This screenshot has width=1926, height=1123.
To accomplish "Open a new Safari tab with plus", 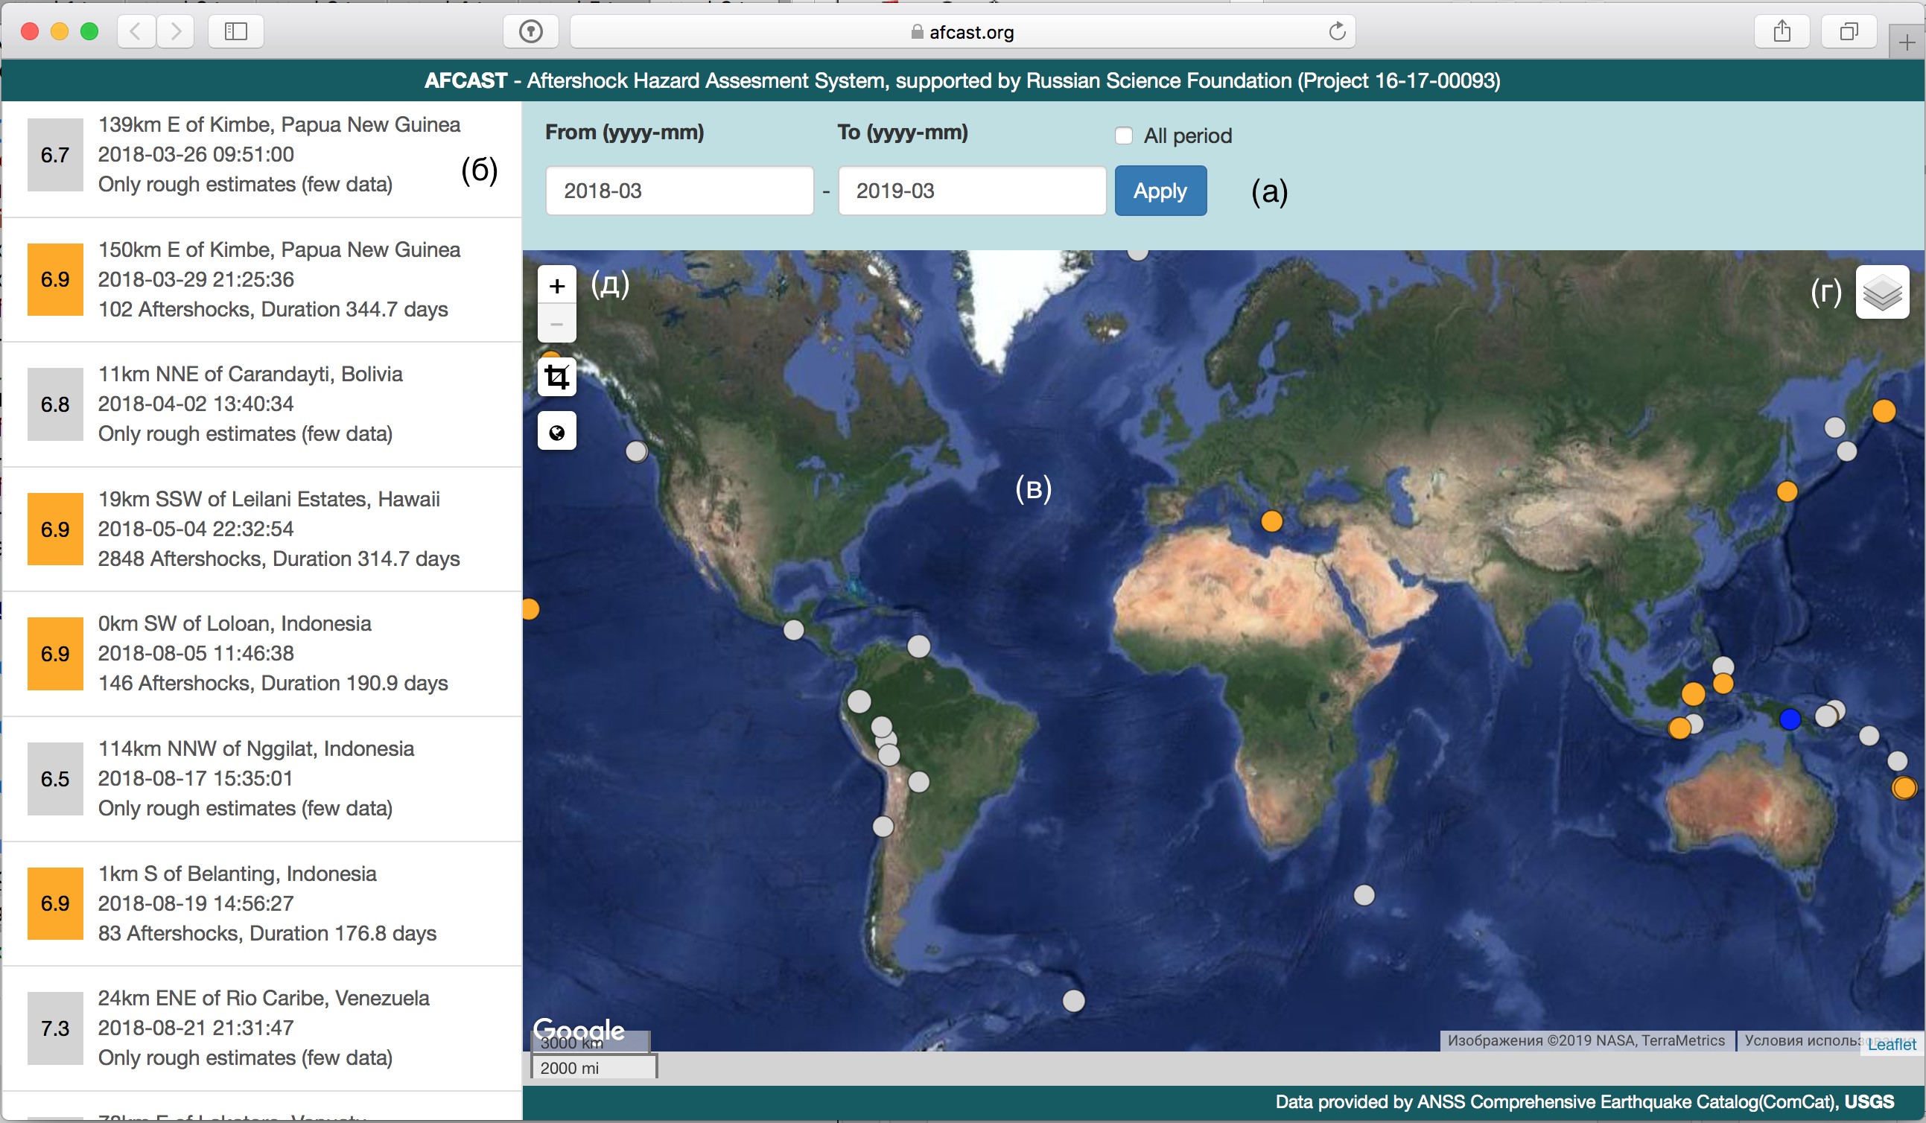I will [x=1907, y=42].
